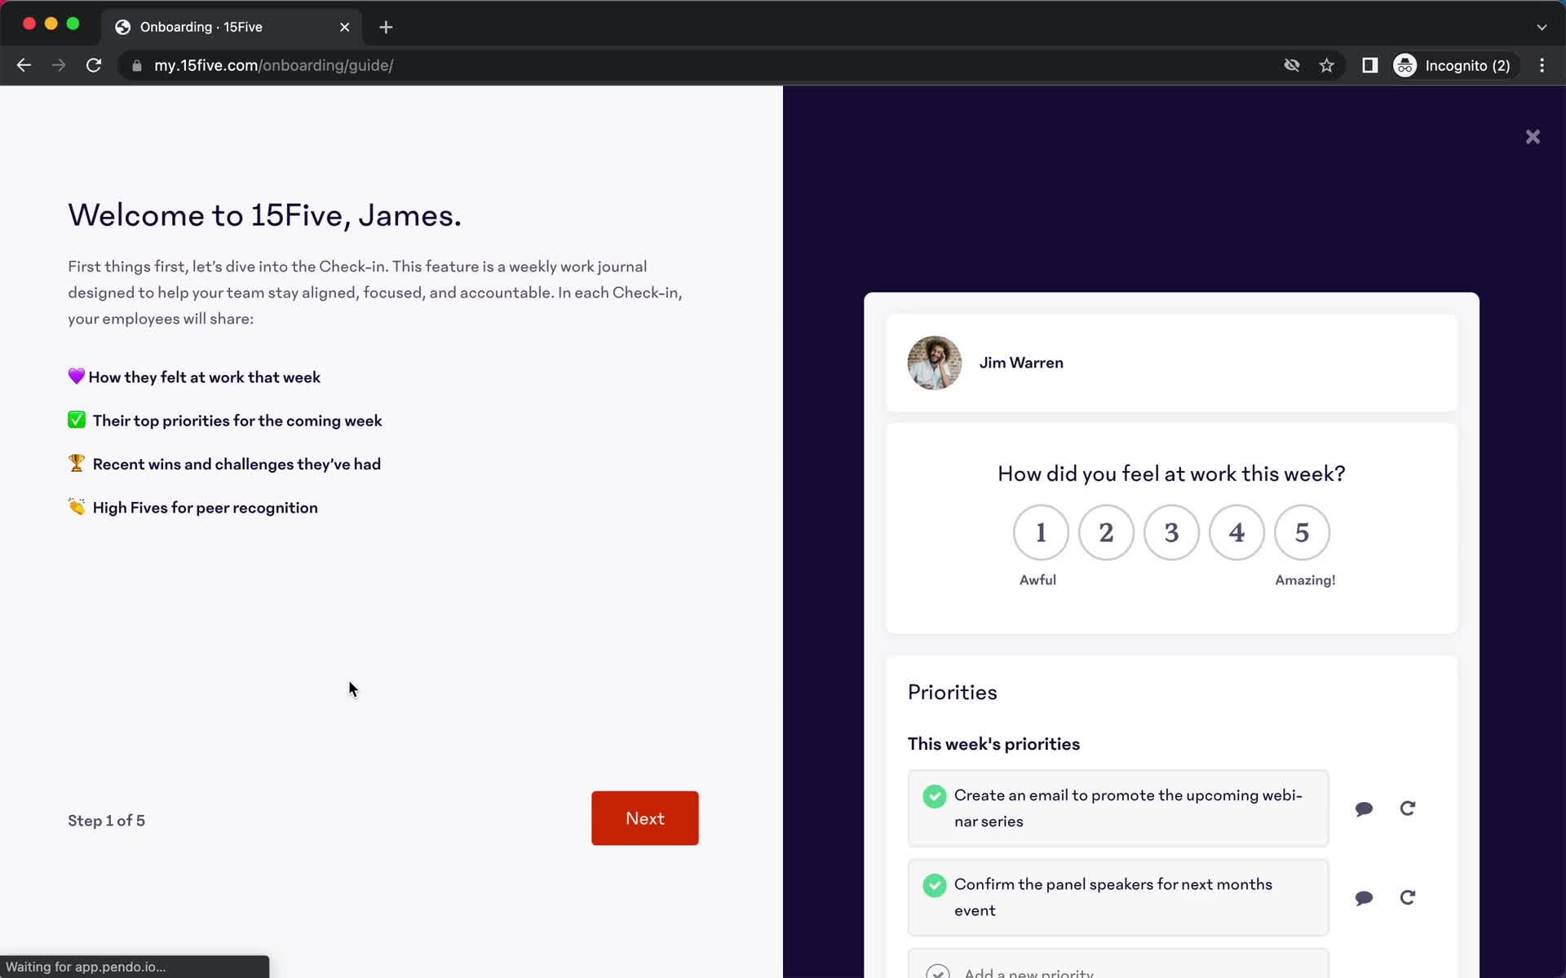Go back using browser back arrow
The image size is (1566, 978).
click(24, 65)
